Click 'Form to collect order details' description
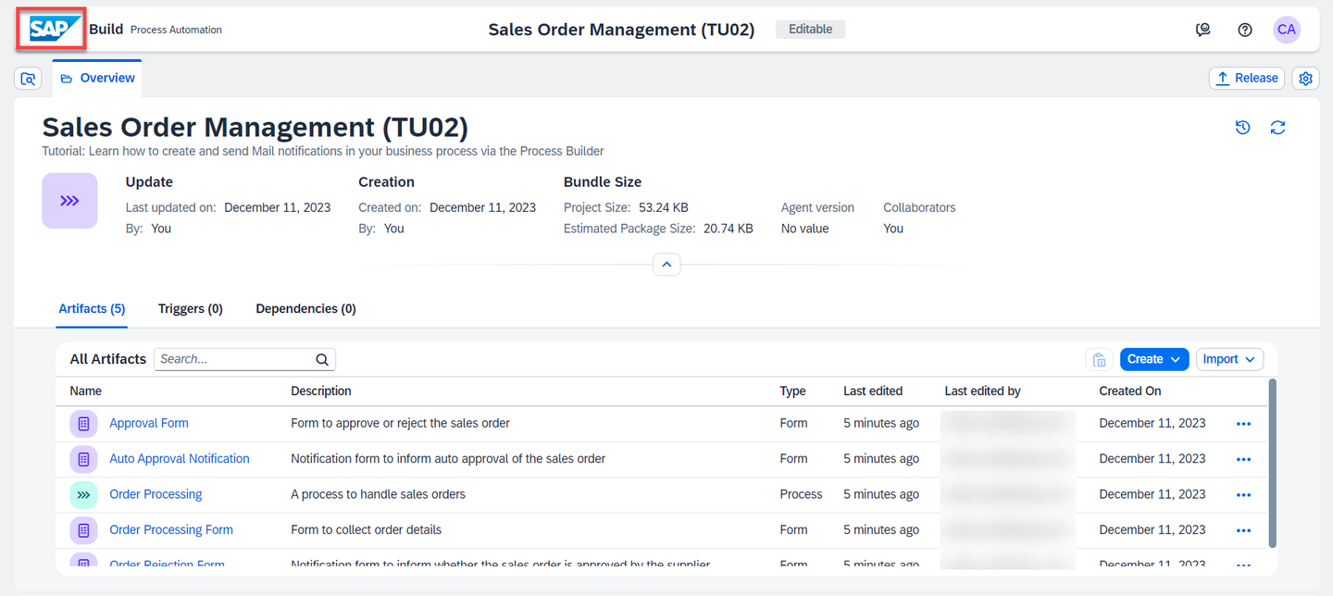 pos(366,530)
